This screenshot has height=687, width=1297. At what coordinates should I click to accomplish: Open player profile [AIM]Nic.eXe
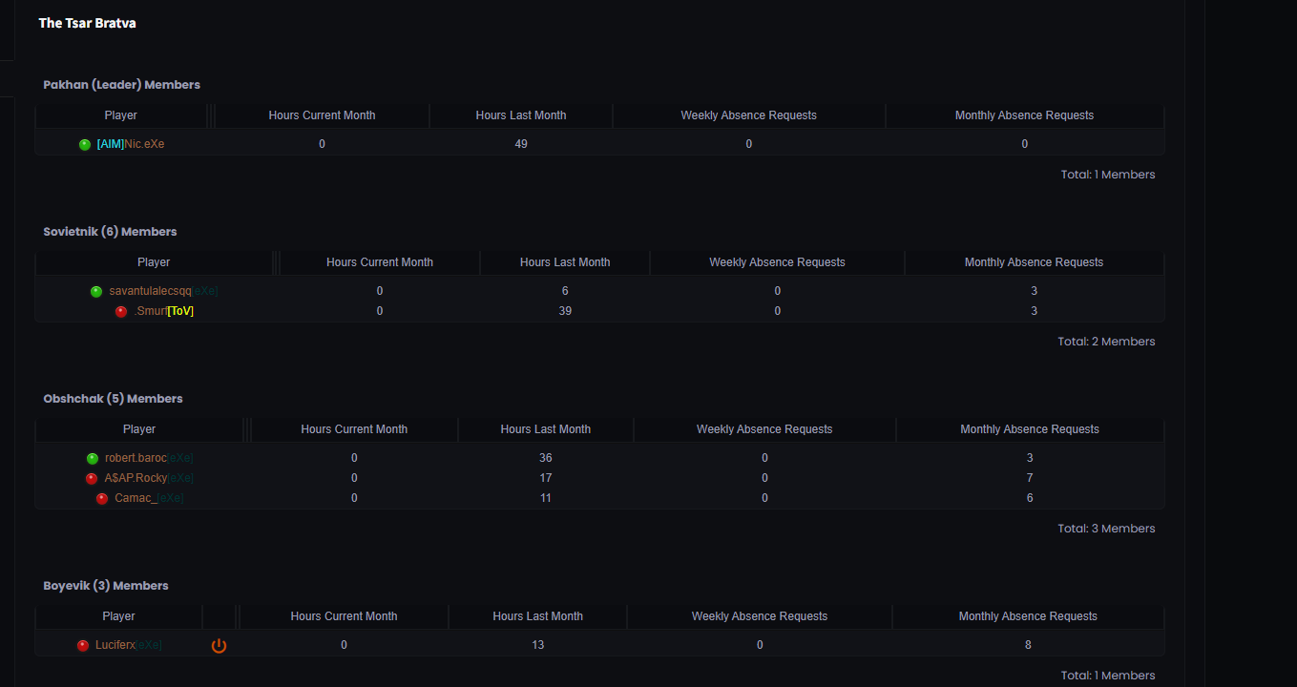coord(131,144)
